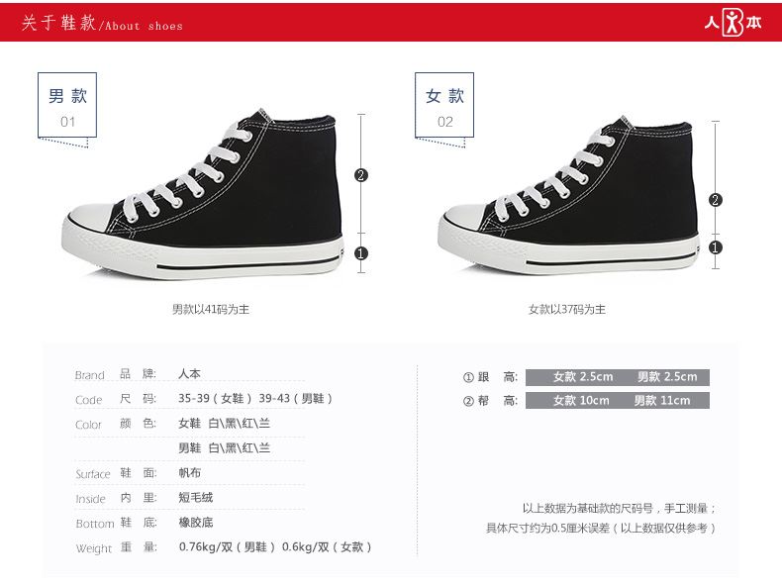Click the 女款以37码为主 caption
The image size is (782, 587).
click(567, 309)
